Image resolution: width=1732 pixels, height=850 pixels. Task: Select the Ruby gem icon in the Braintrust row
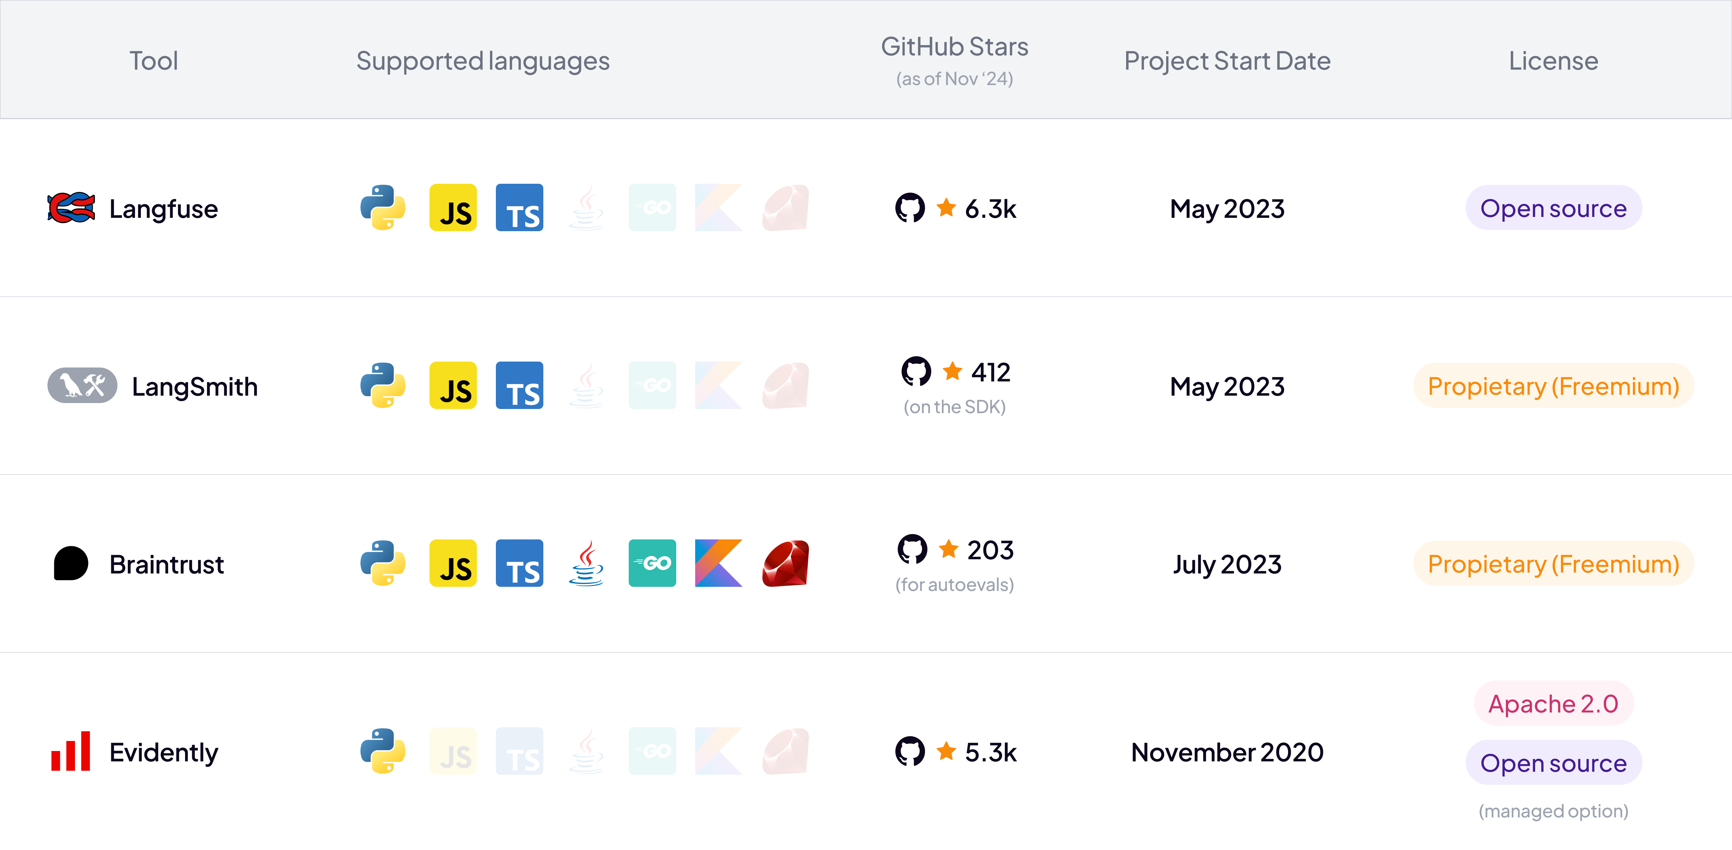(x=785, y=563)
